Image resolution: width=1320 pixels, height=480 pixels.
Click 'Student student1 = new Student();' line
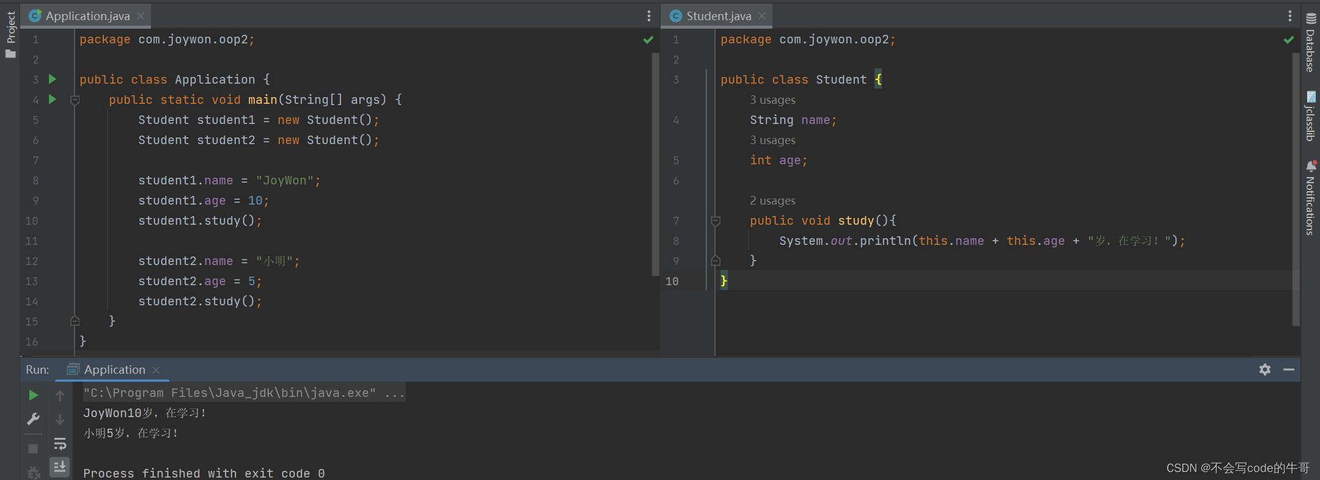click(x=258, y=120)
